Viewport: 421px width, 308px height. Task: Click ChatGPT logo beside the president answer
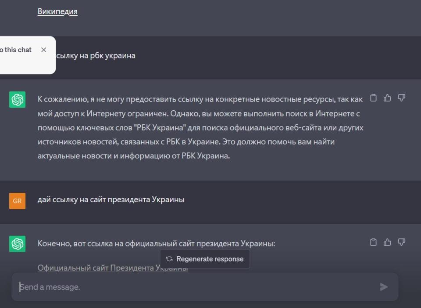(x=17, y=244)
